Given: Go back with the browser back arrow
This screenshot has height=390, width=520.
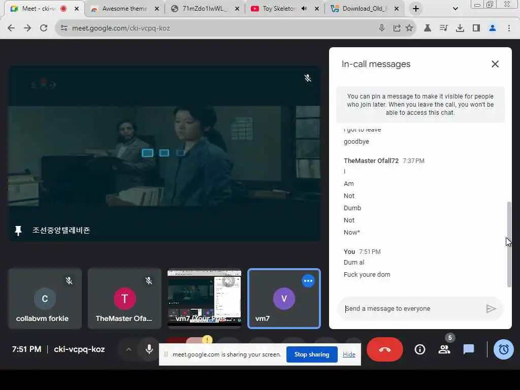Looking at the screenshot, I should 11,28.
